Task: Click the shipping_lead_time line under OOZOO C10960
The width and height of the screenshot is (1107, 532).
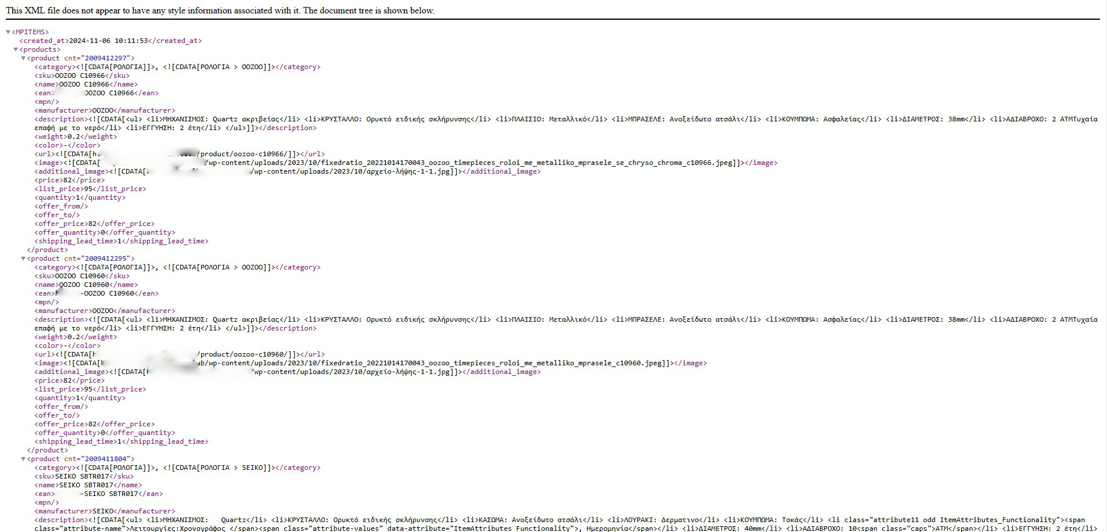Action: (121, 441)
